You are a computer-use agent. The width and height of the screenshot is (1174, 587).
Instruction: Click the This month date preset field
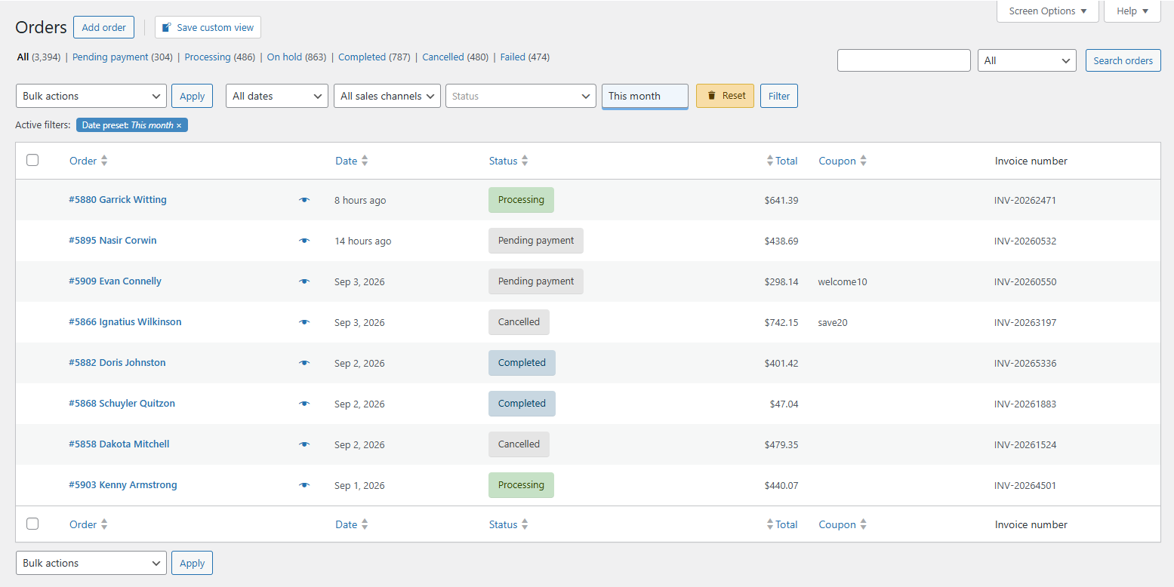645,96
